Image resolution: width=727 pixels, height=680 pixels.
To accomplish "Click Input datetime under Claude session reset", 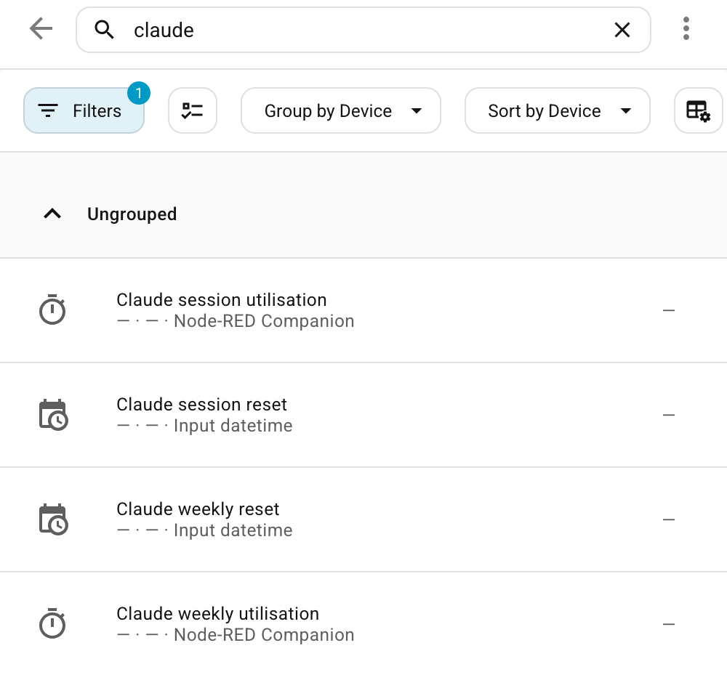I will [x=233, y=426].
